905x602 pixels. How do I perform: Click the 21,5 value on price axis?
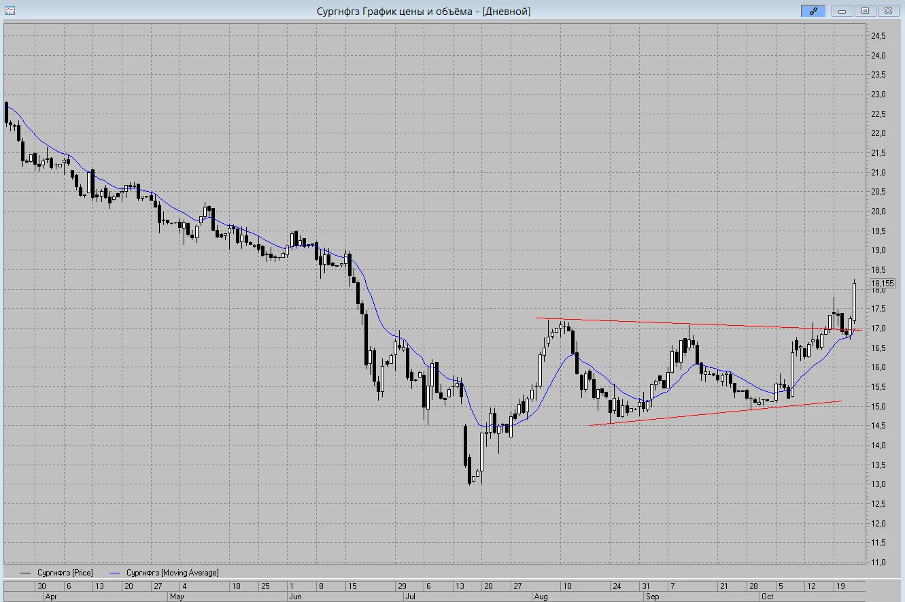(878, 152)
